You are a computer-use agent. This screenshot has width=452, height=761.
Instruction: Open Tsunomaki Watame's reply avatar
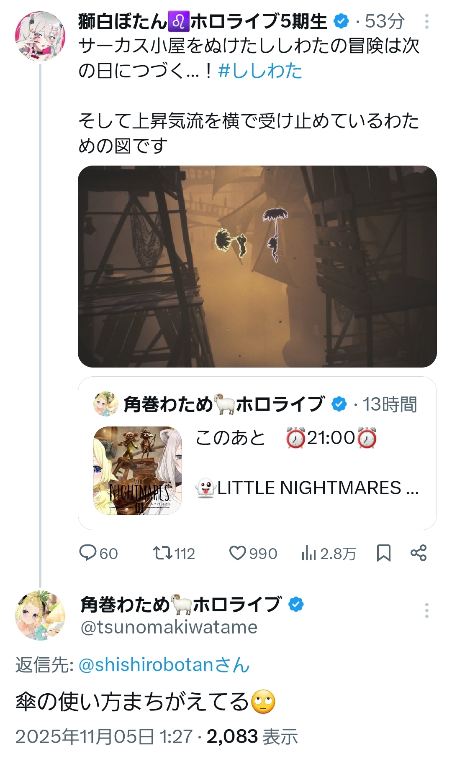(40, 615)
